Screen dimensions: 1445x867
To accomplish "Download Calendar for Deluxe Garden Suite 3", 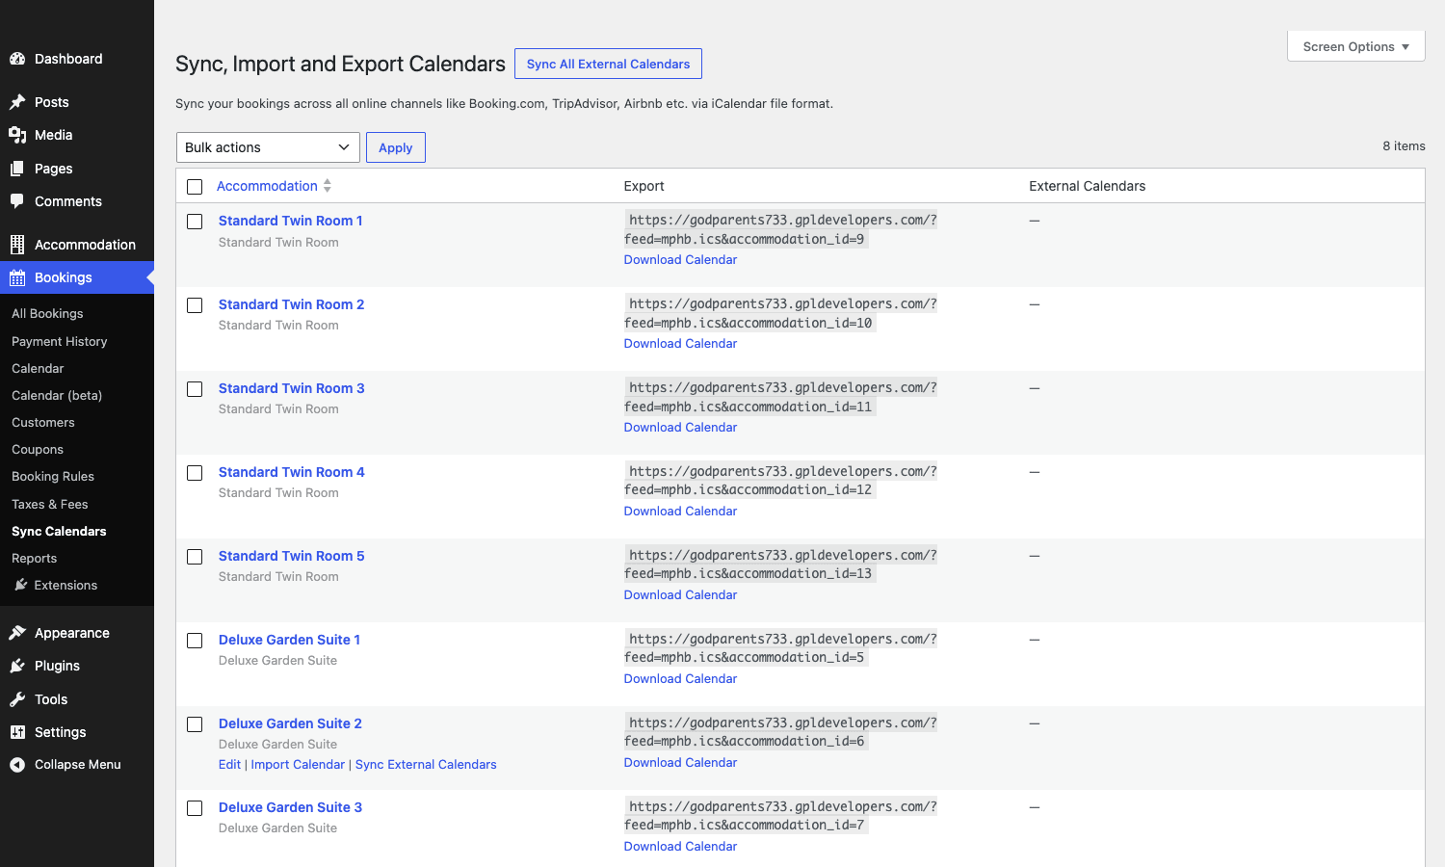I will 680,847.
